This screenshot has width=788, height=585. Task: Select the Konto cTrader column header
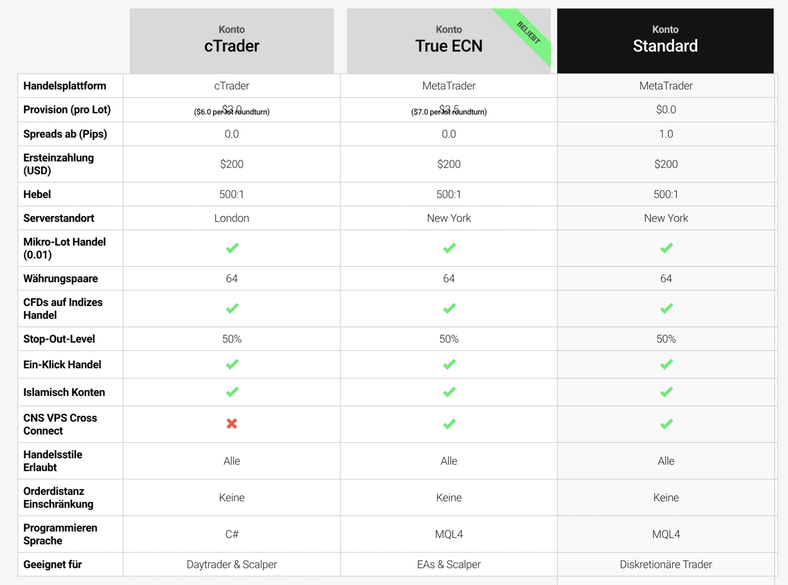(x=232, y=40)
